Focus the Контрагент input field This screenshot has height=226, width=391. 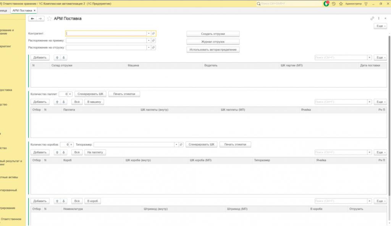[x=106, y=34]
